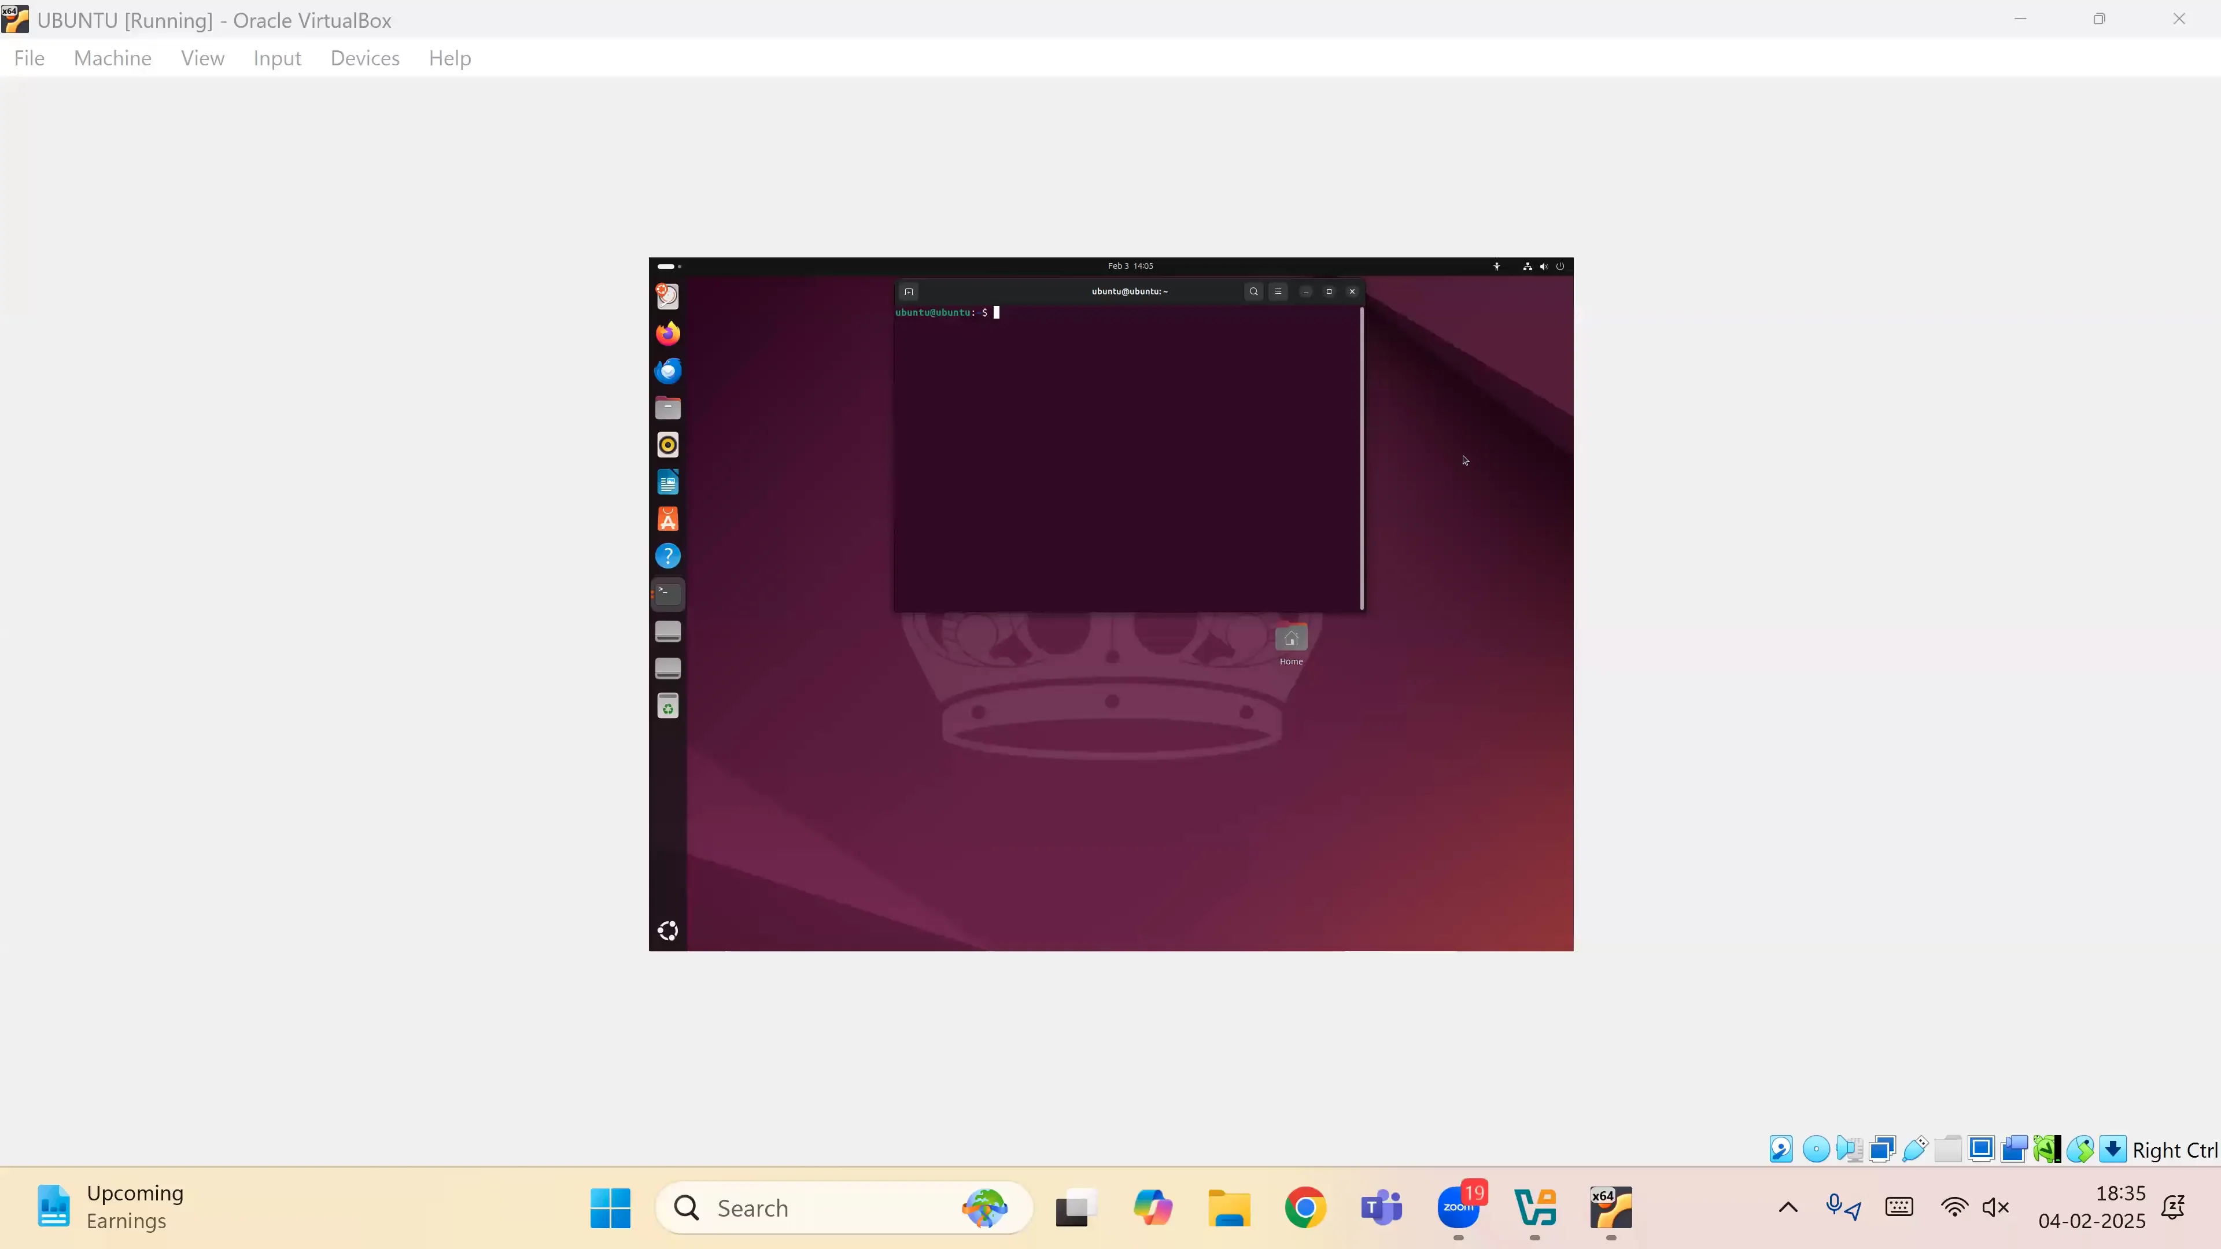Click the shared folders status icon
The image size is (2221, 1249).
[x=1947, y=1149]
